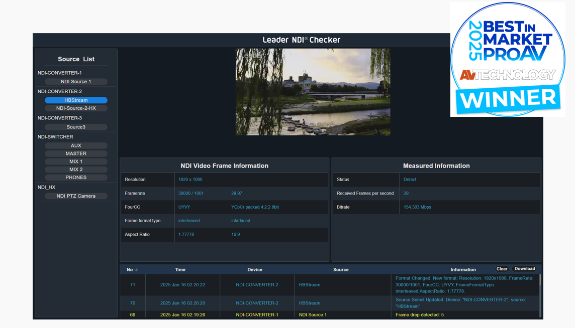This screenshot has height=328, width=575.
Task: Click the video preview thumbnail
Action: (x=313, y=92)
